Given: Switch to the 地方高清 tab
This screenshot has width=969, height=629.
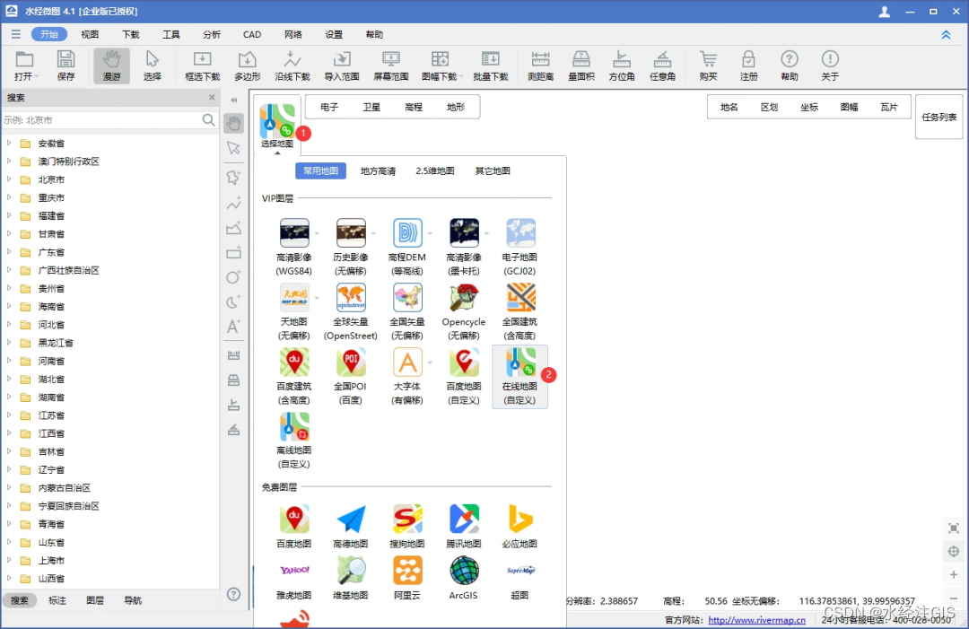Looking at the screenshot, I should click(379, 171).
